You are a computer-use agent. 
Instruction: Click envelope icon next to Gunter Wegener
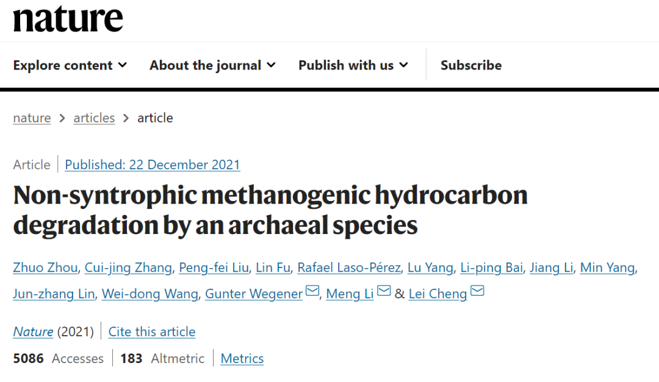(x=312, y=292)
